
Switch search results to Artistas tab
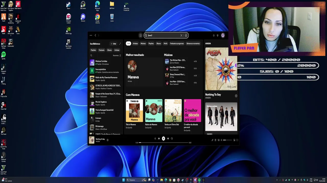click(x=135, y=43)
